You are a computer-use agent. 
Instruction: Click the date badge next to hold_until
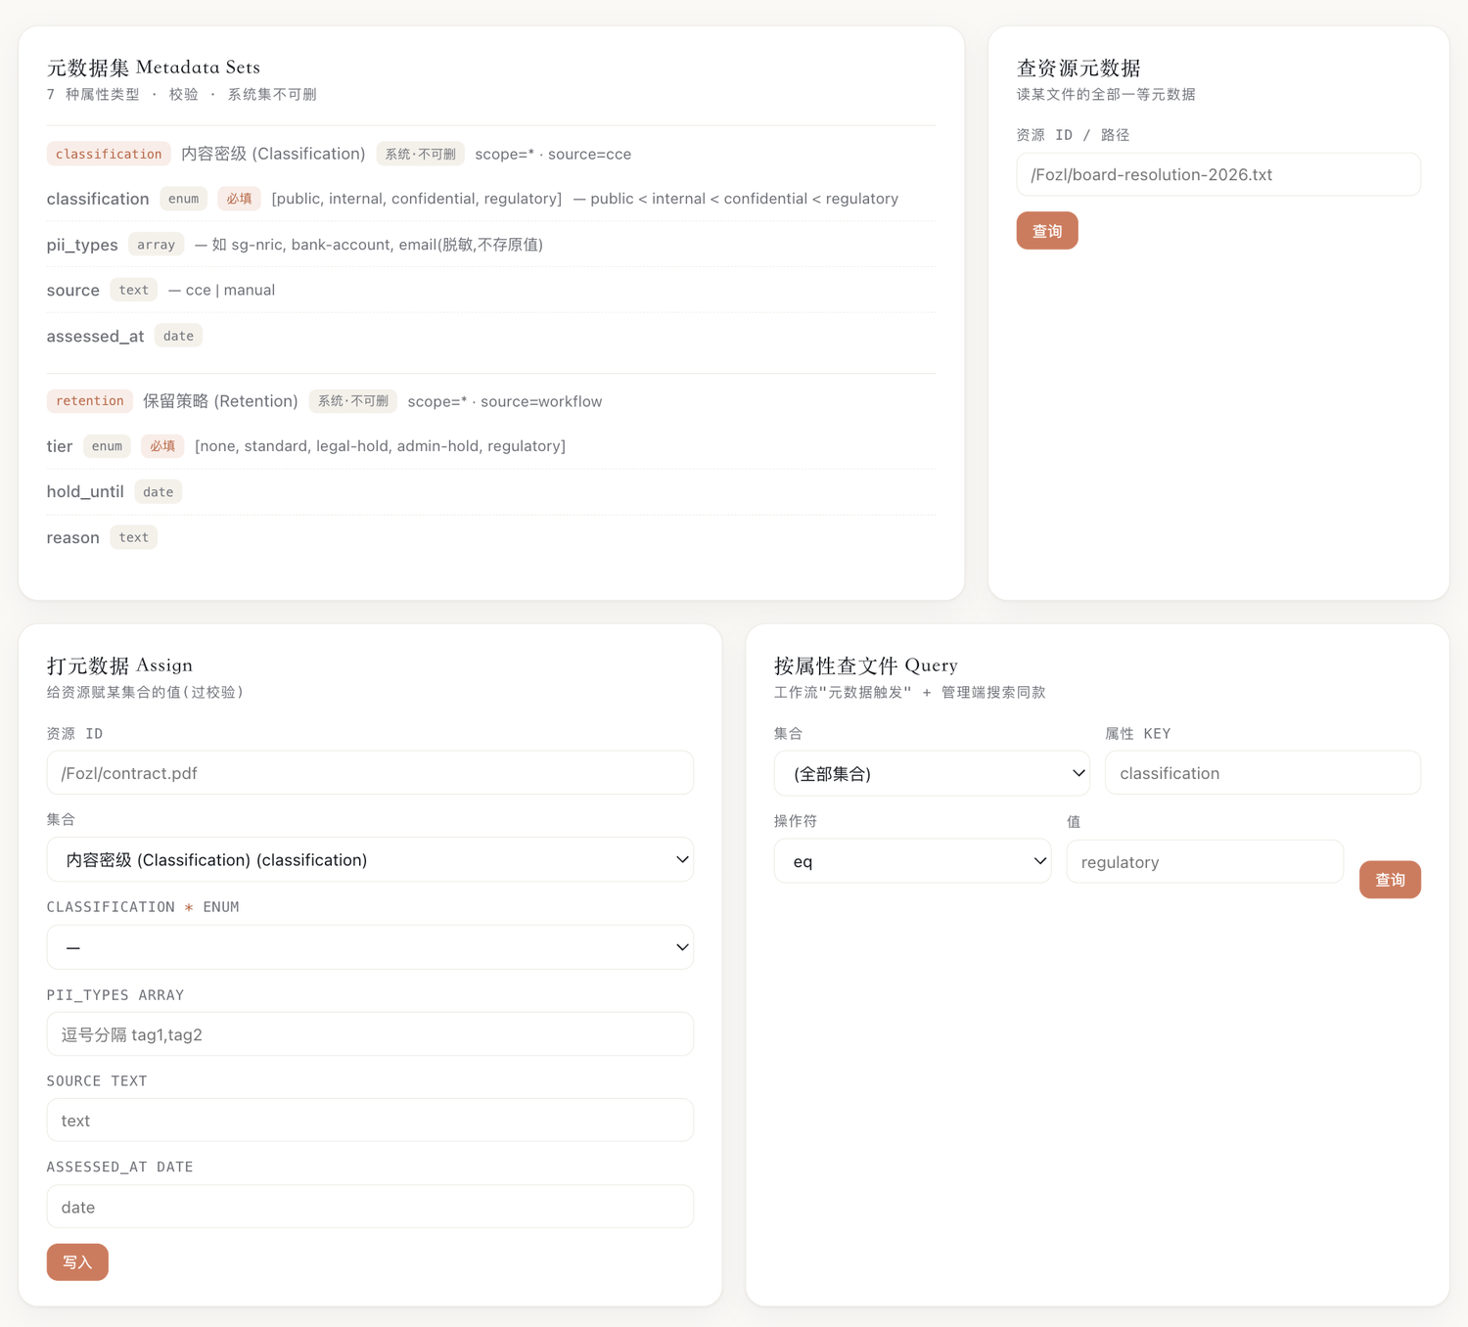pyautogui.click(x=158, y=492)
